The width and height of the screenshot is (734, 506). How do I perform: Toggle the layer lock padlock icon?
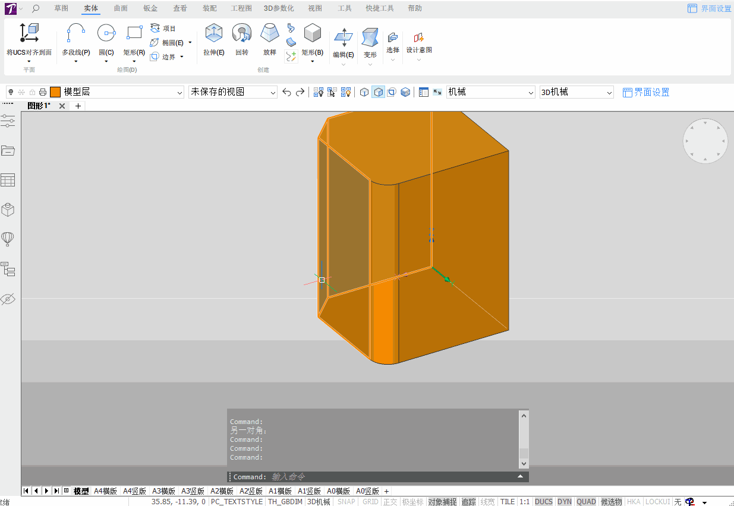[32, 92]
